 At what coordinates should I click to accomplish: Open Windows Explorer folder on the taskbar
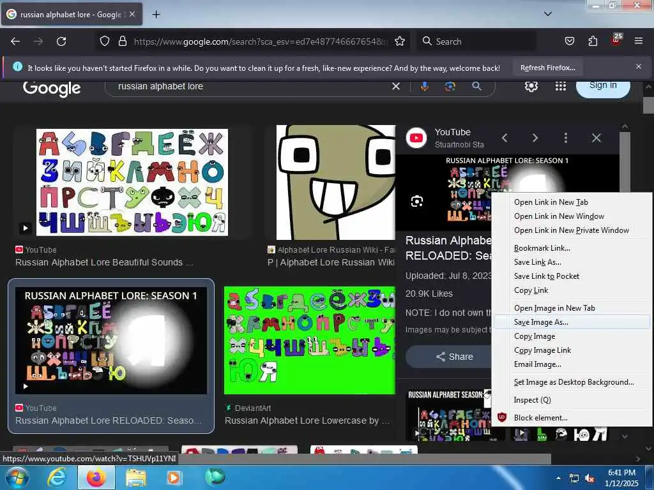click(x=136, y=477)
